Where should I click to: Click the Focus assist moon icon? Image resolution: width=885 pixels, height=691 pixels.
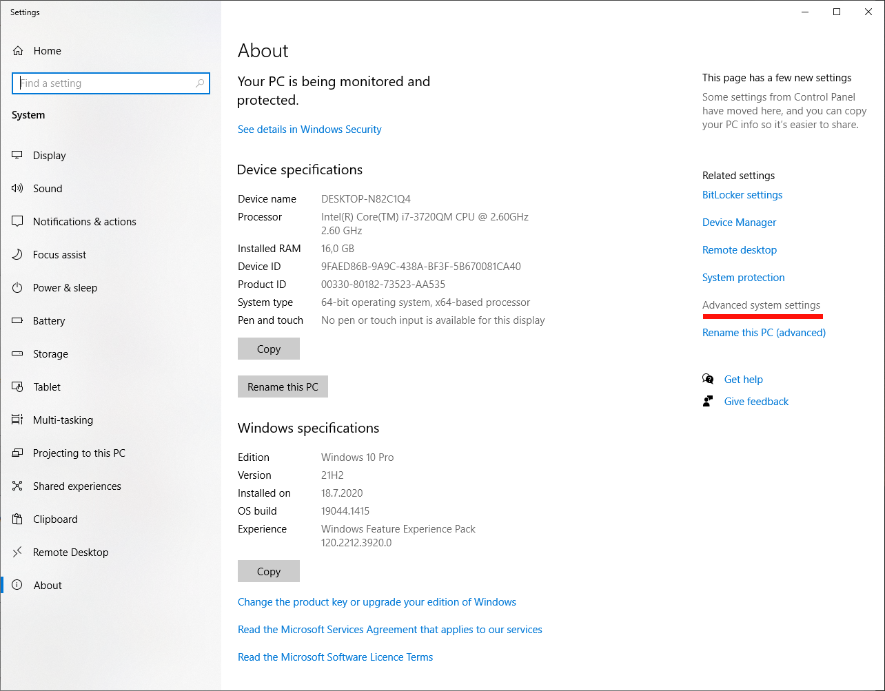17,254
